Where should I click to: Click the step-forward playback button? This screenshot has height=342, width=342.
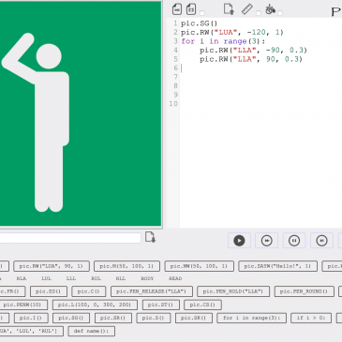tap(321, 241)
